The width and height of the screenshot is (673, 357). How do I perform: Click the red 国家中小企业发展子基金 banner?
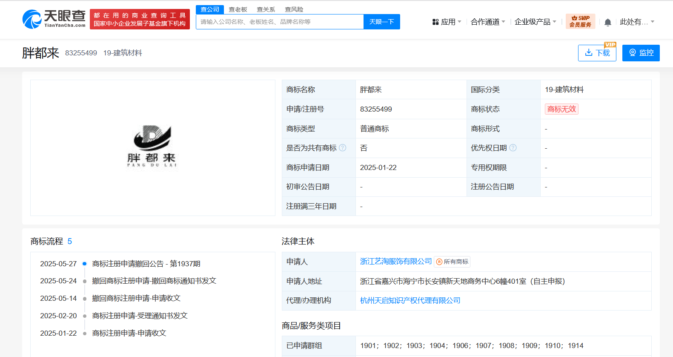(x=140, y=20)
